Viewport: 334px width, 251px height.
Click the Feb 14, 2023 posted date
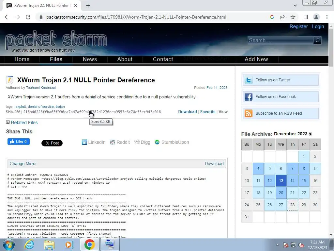217,88
